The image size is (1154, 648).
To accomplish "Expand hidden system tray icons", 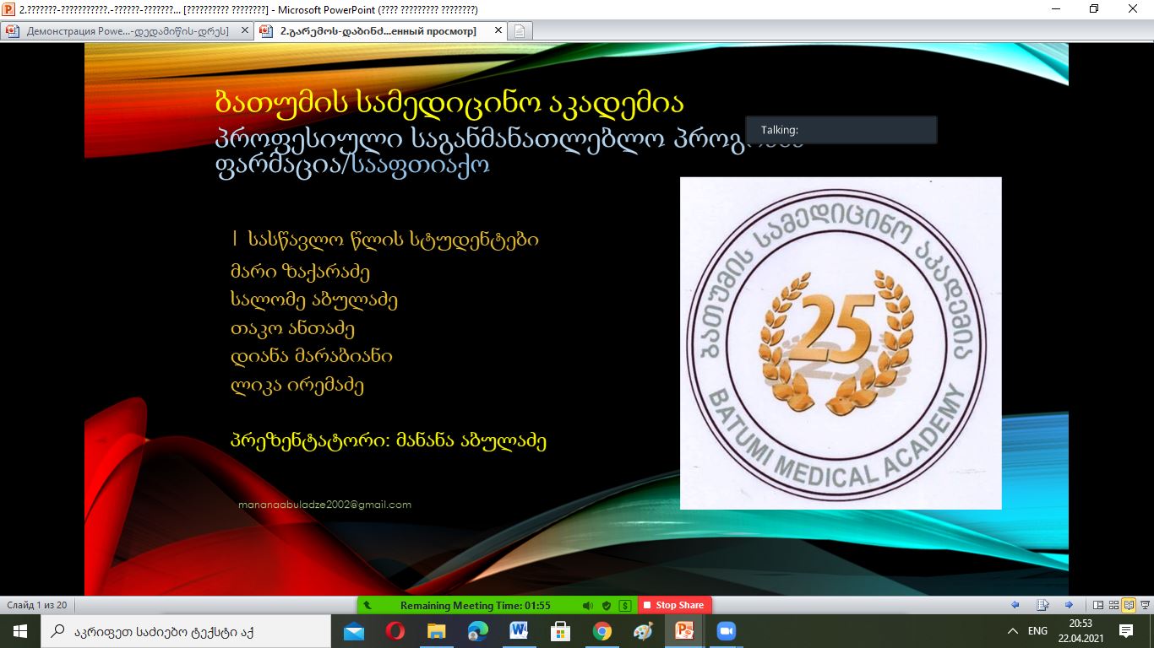I will pos(1013,631).
